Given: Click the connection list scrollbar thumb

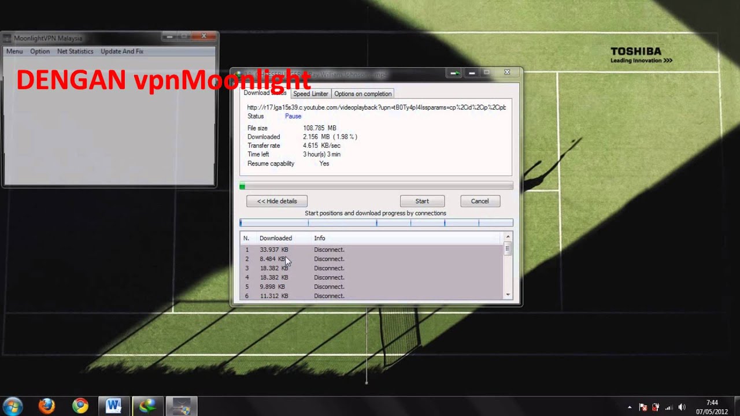Looking at the screenshot, I should [x=508, y=249].
